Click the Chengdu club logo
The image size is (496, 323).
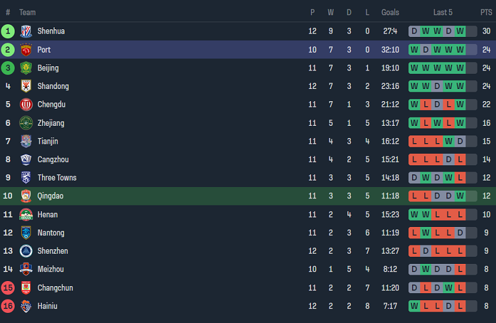coord(26,104)
